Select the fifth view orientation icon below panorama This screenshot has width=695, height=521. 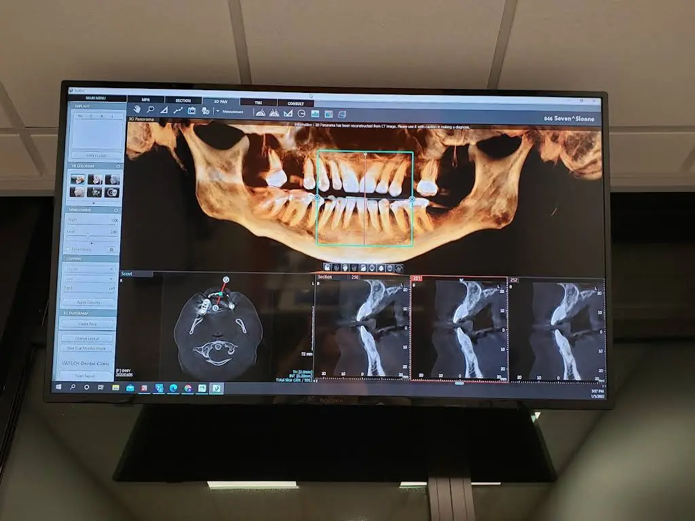[x=363, y=268]
